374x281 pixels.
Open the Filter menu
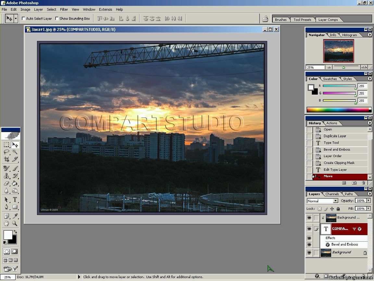(64, 9)
